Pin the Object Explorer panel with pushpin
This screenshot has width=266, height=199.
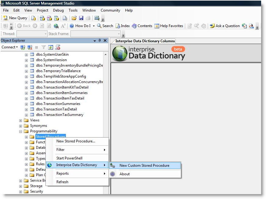click(99, 40)
